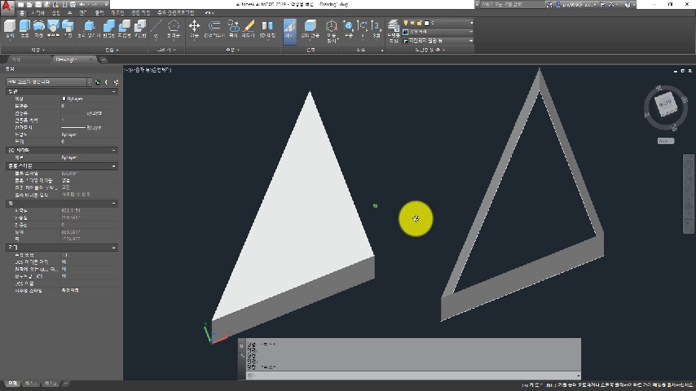Toggle the layer lightbulb on/off icon
The width and height of the screenshot is (696, 391).
[407, 23]
